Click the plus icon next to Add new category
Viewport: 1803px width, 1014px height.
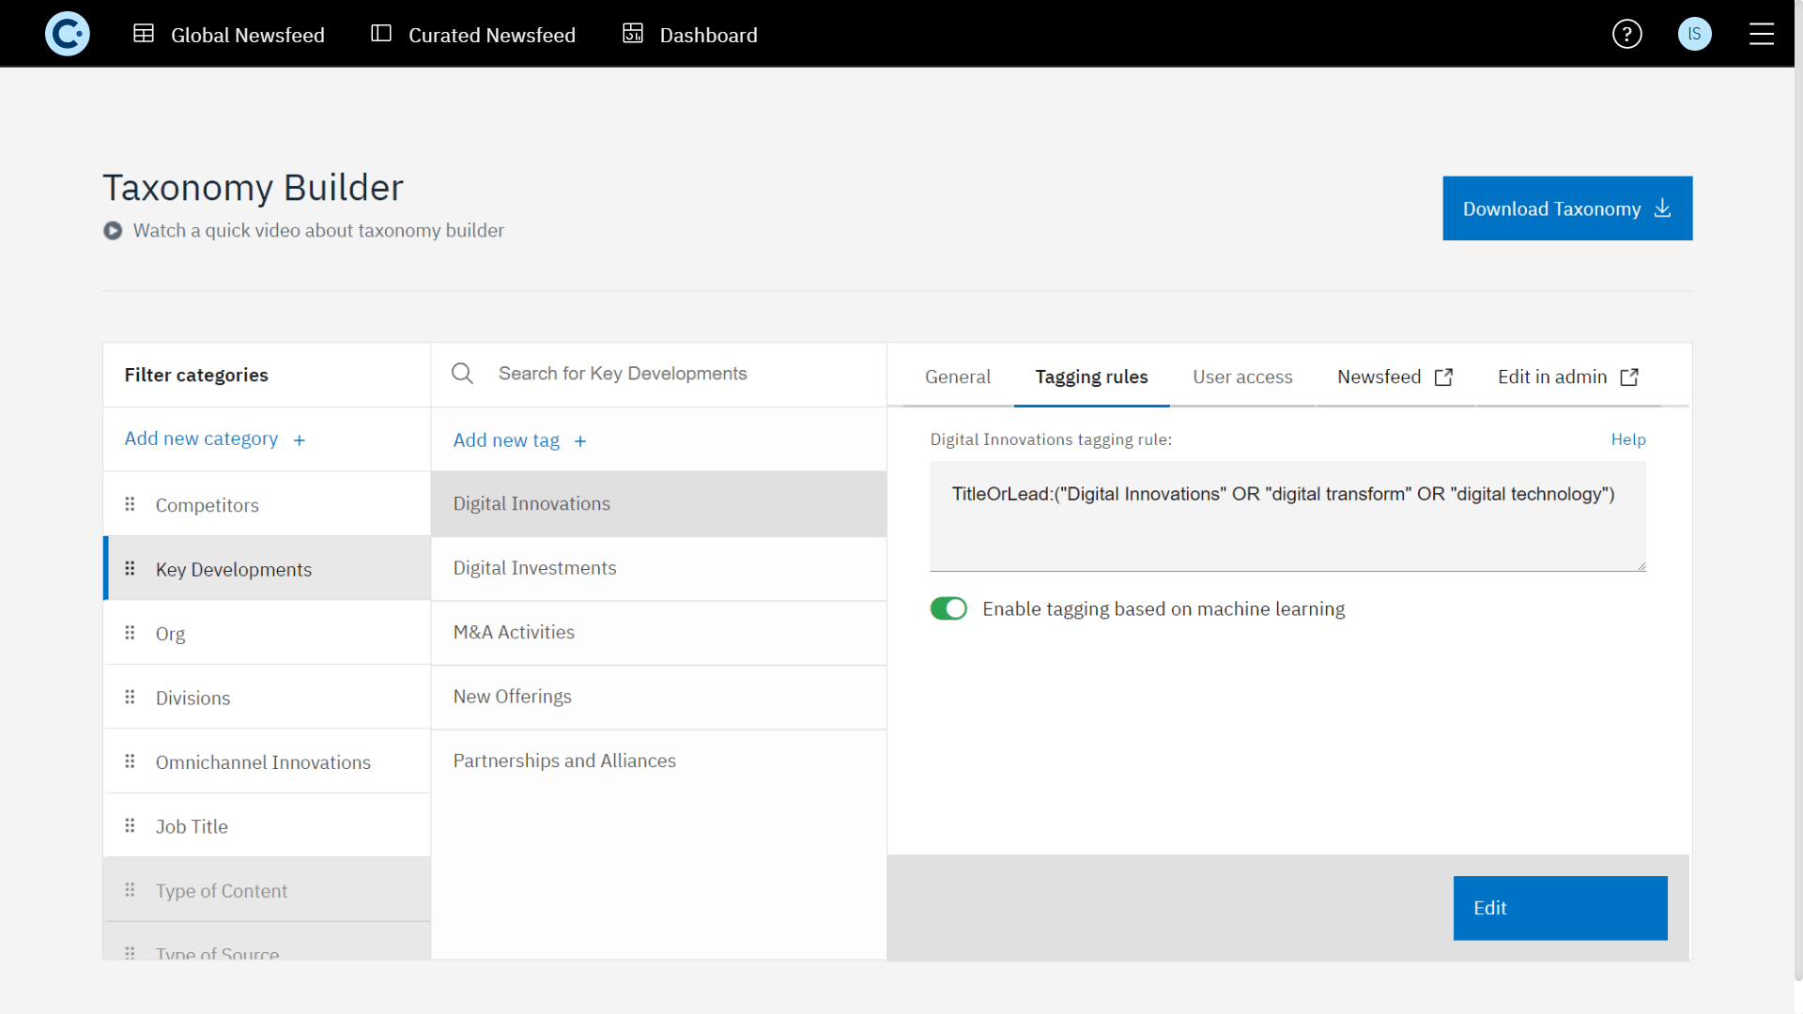(299, 440)
